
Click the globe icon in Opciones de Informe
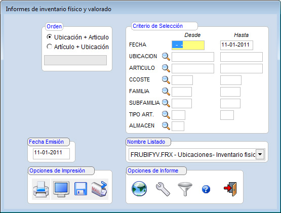pyautogui.click(x=139, y=189)
